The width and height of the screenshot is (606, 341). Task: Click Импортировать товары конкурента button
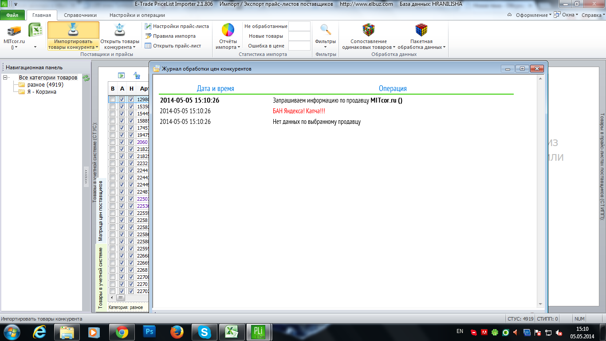pos(73,36)
